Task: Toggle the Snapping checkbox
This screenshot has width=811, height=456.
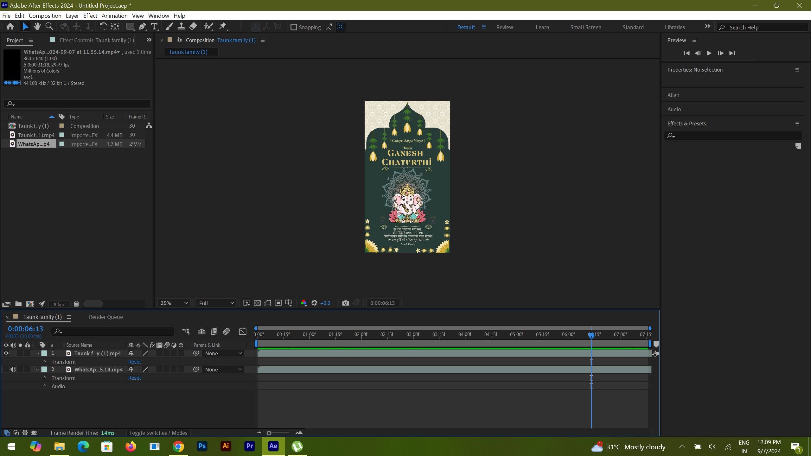Action: [x=294, y=27]
